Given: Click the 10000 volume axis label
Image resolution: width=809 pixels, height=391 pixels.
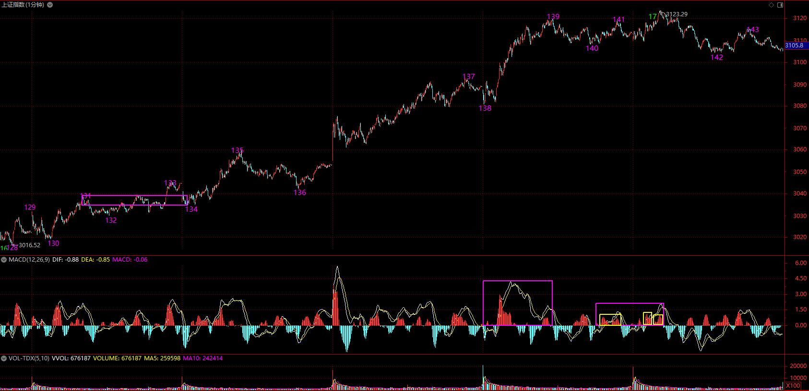Looking at the screenshot, I should (x=798, y=378).
